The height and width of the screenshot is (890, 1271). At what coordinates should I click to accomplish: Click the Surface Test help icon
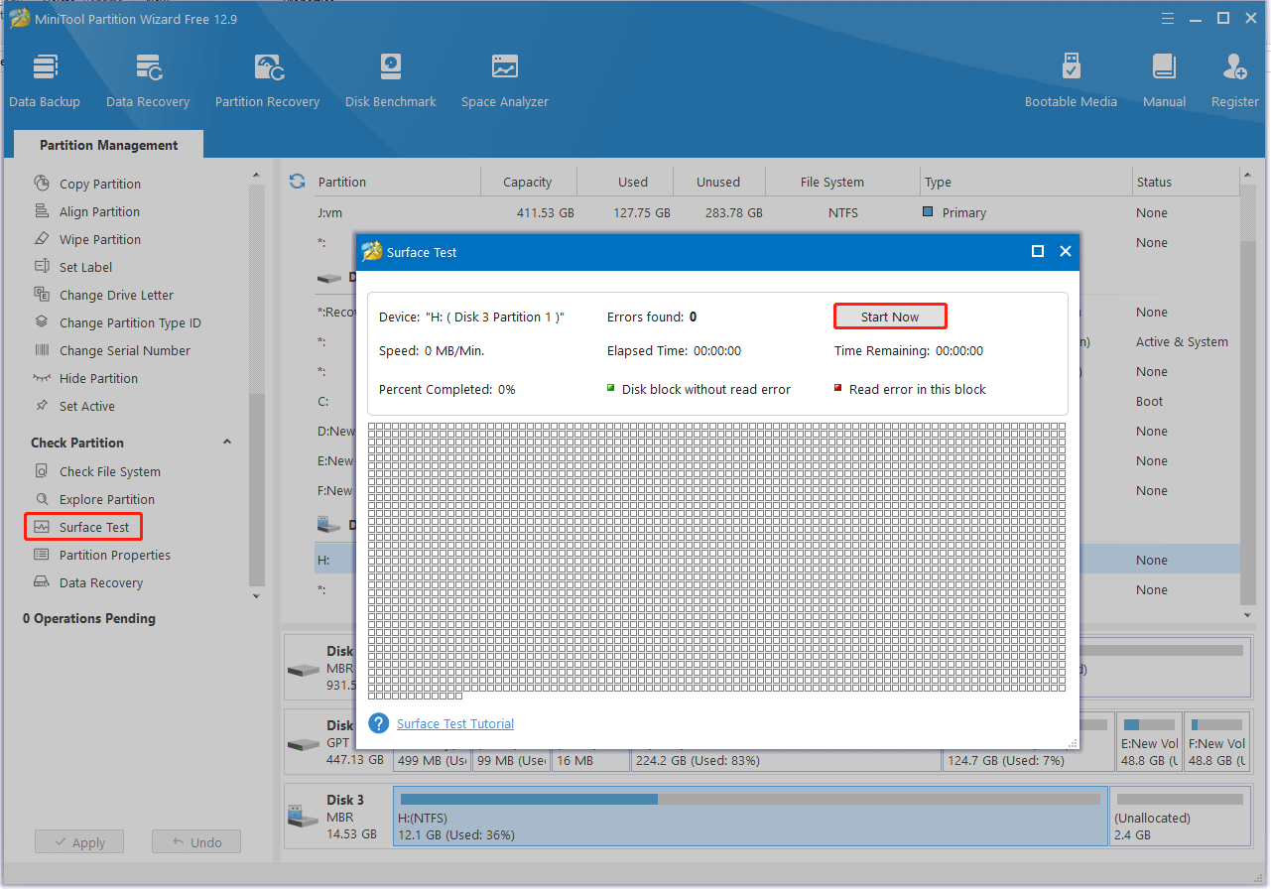coord(378,723)
